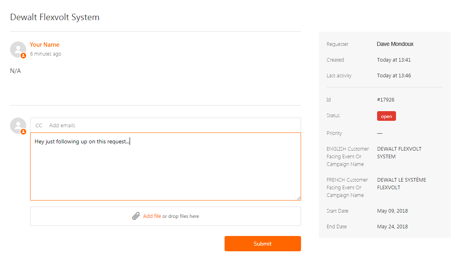Click the Dewalt Flexvolt System title

pos(55,17)
